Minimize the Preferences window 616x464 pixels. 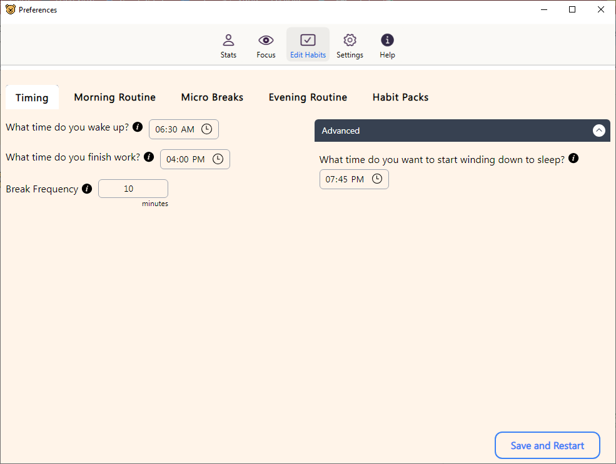point(544,9)
